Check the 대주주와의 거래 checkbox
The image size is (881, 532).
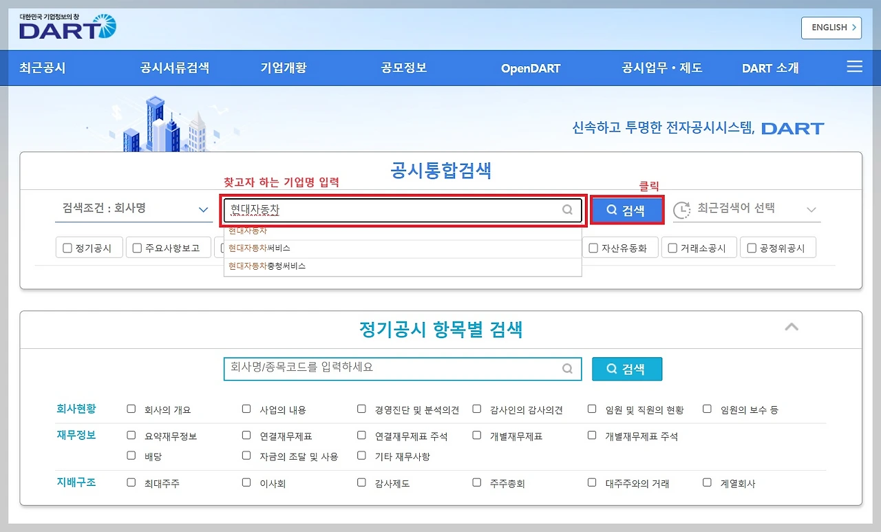point(592,482)
